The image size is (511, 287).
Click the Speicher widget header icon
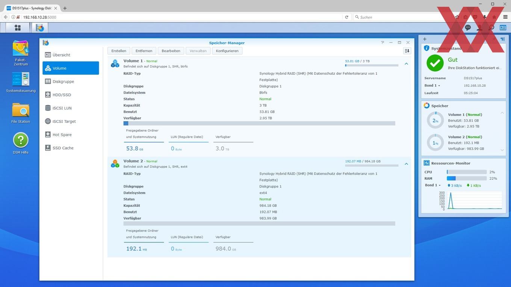click(x=426, y=106)
